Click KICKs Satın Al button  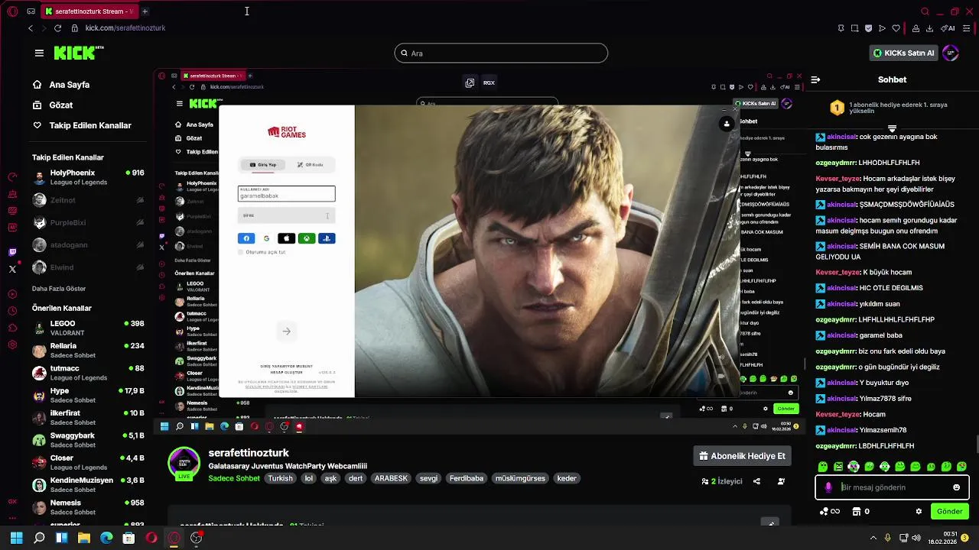(904, 53)
